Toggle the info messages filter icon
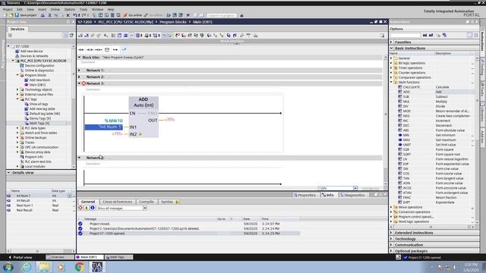 click(93, 209)
